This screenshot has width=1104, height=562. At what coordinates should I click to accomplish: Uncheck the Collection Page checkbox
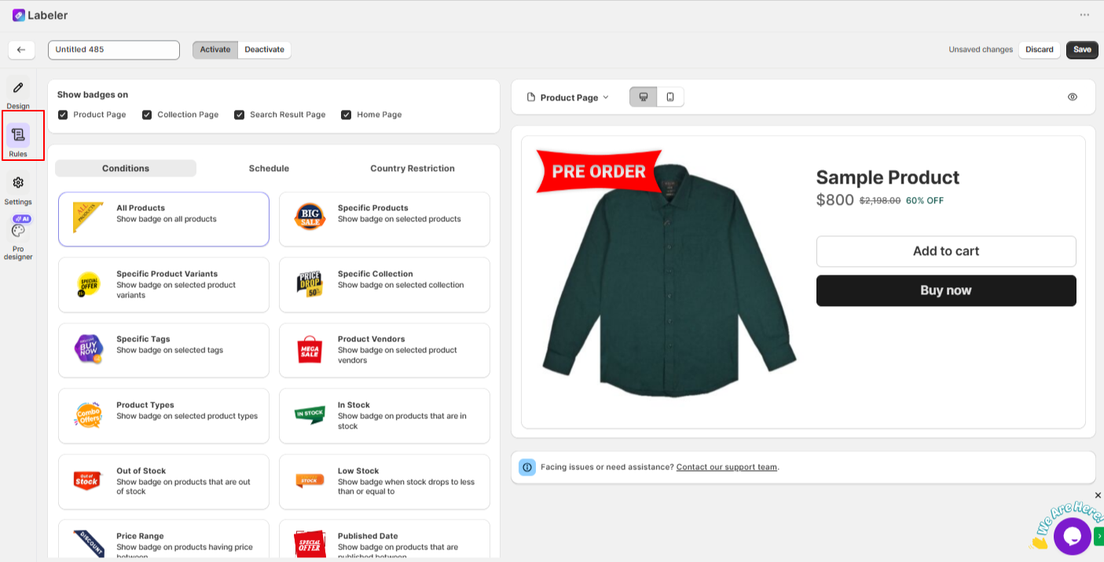point(147,115)
